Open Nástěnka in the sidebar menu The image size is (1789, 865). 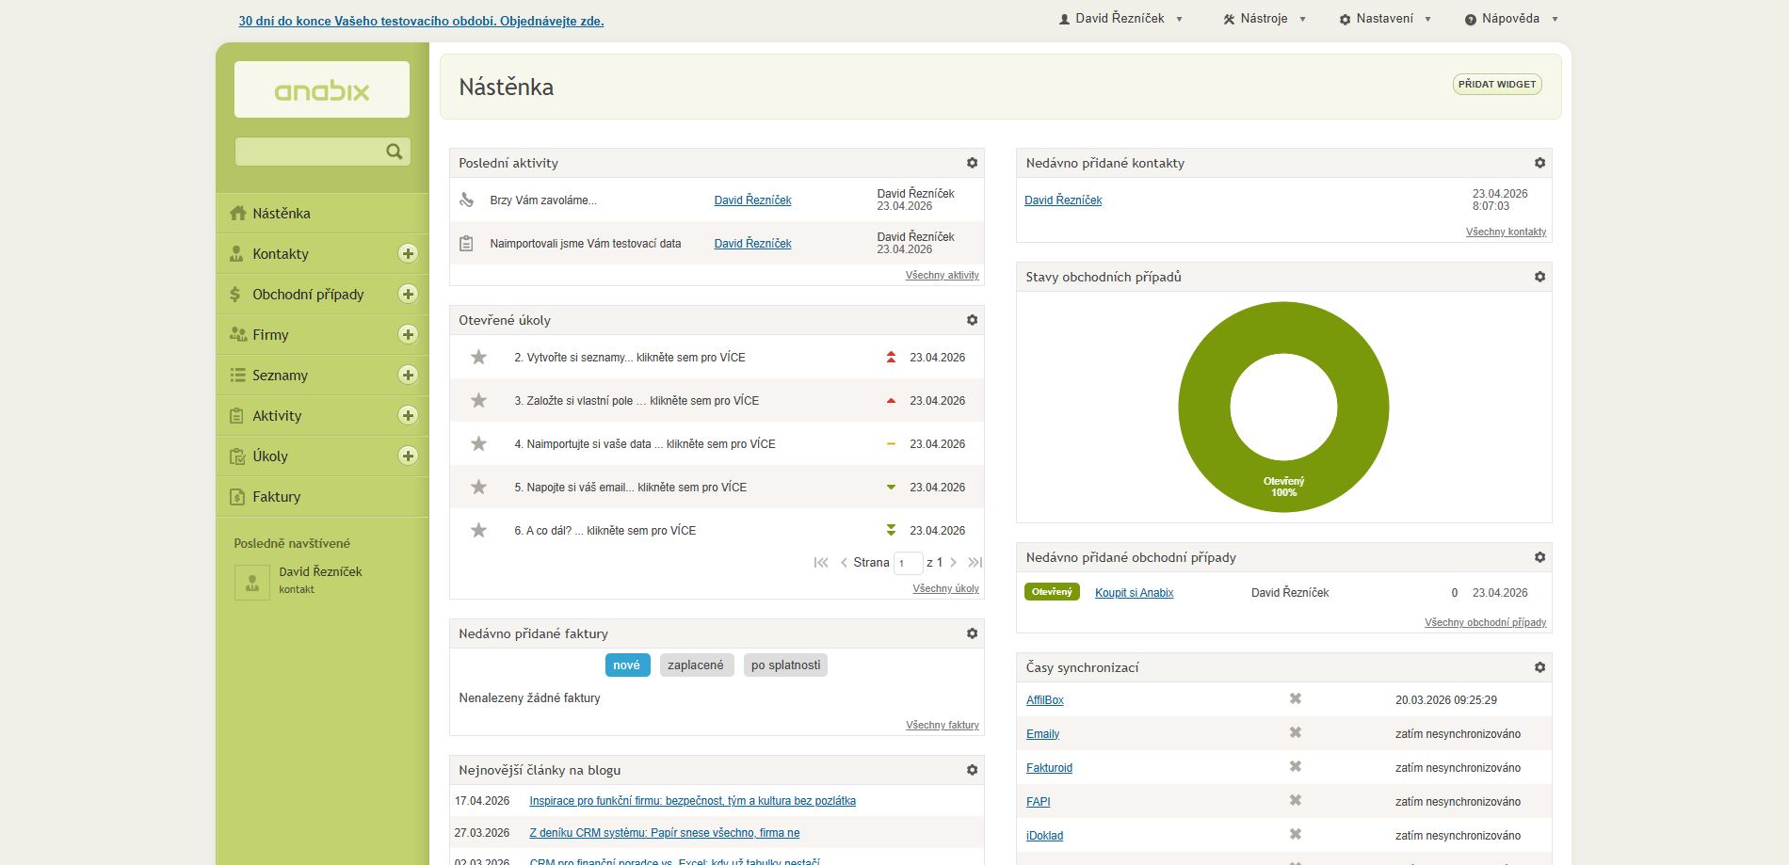click(x=322, y=214)
